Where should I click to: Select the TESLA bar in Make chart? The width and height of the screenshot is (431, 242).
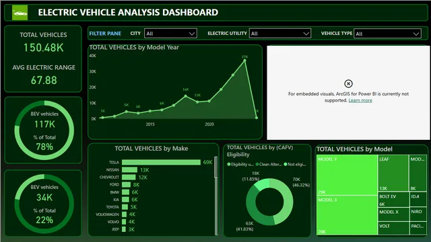tap(161, 163)
